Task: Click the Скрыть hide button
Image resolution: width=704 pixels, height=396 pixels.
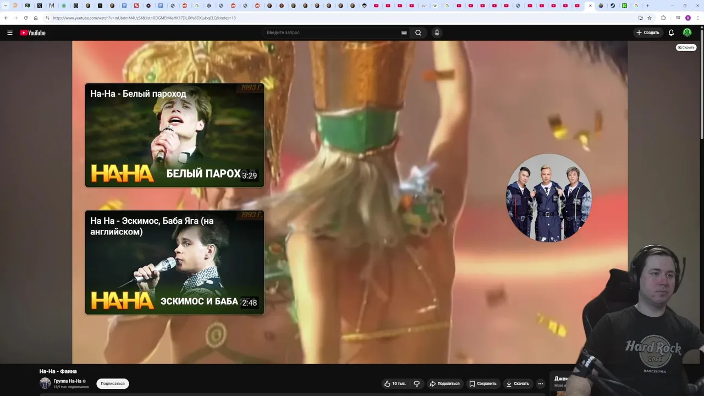Action: pyautogui.click(x=686, y=47)
